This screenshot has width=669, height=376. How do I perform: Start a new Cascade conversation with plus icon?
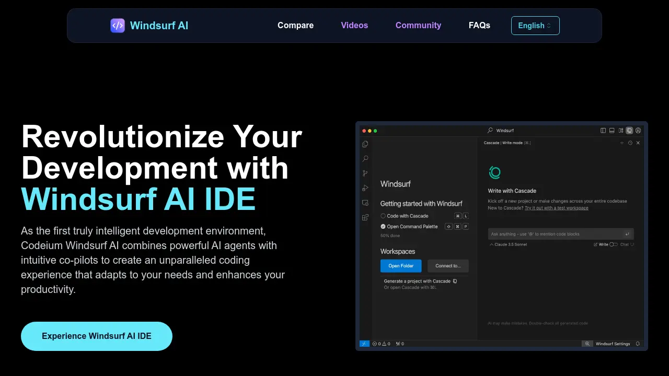coord(621,143)
